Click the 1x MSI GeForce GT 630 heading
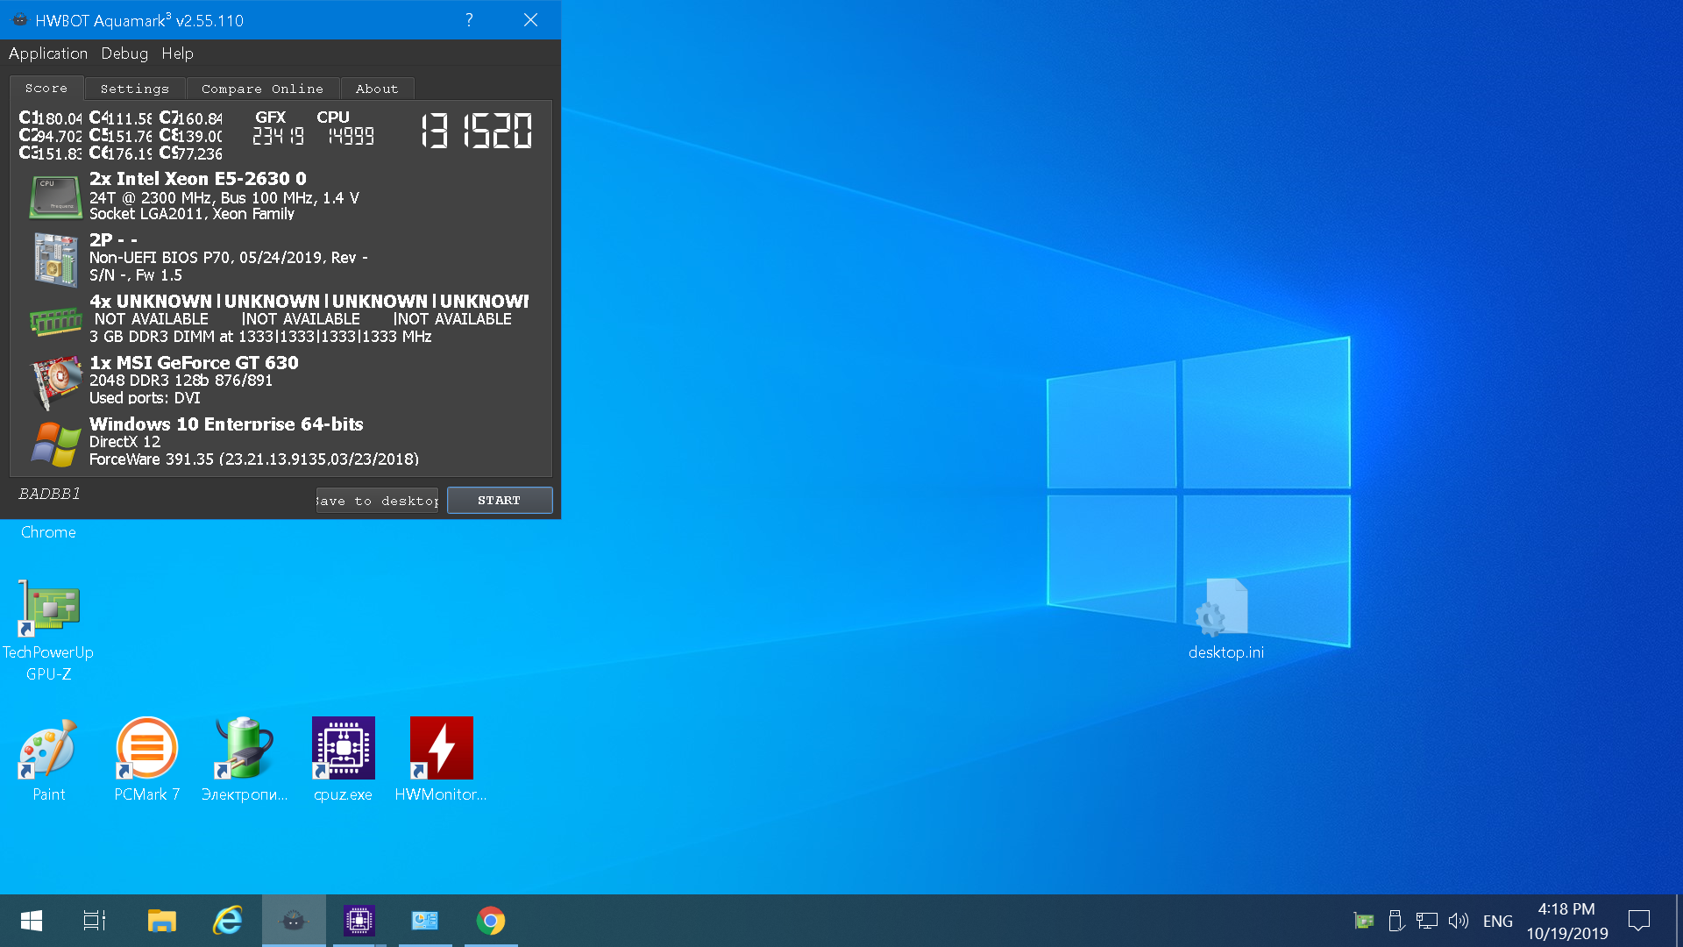Image resolution: width=1683 pixels, height=947 pixels. [x=194, y=362]
